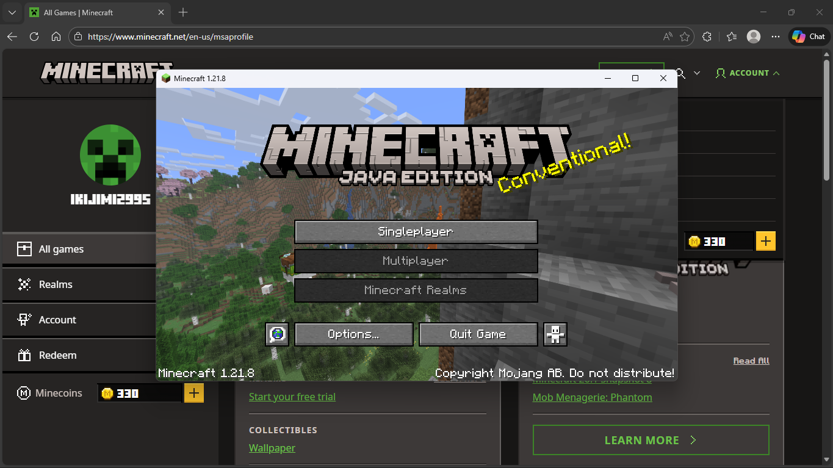This screenshot has width=833, height=468.
Task: Expand the chevron next to the search icon
Action: (x=697, y=73)
